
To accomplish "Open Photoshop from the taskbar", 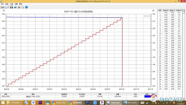I will (x=88, y=103).
